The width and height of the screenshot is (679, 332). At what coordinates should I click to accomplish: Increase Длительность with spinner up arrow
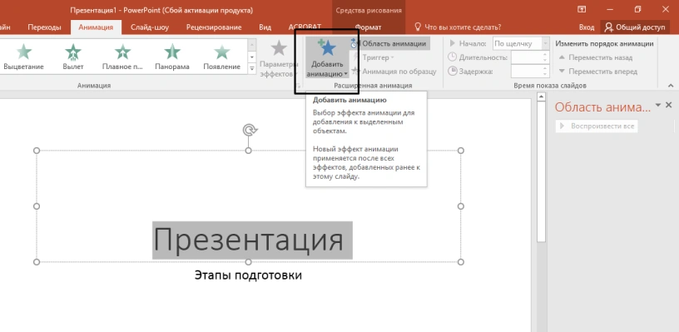[546, 54]
